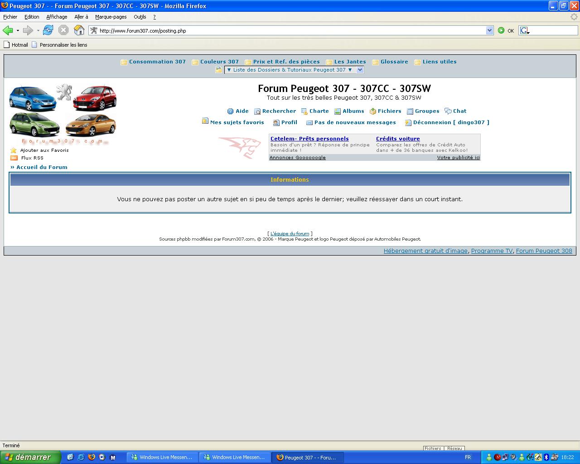This screenshot has width=580, height=464.
Task: Click the orange RSS feed icon
Action: 14,158
